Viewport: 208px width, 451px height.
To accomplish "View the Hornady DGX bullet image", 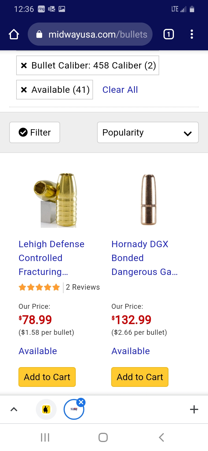I will coord(148,200).
